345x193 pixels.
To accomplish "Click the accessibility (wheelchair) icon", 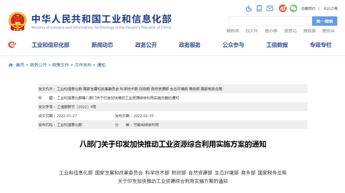I will 249,8.
